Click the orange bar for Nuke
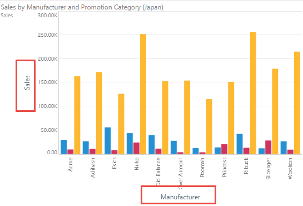Viewport: 303px width, 206px height. [x=143, y=94]
